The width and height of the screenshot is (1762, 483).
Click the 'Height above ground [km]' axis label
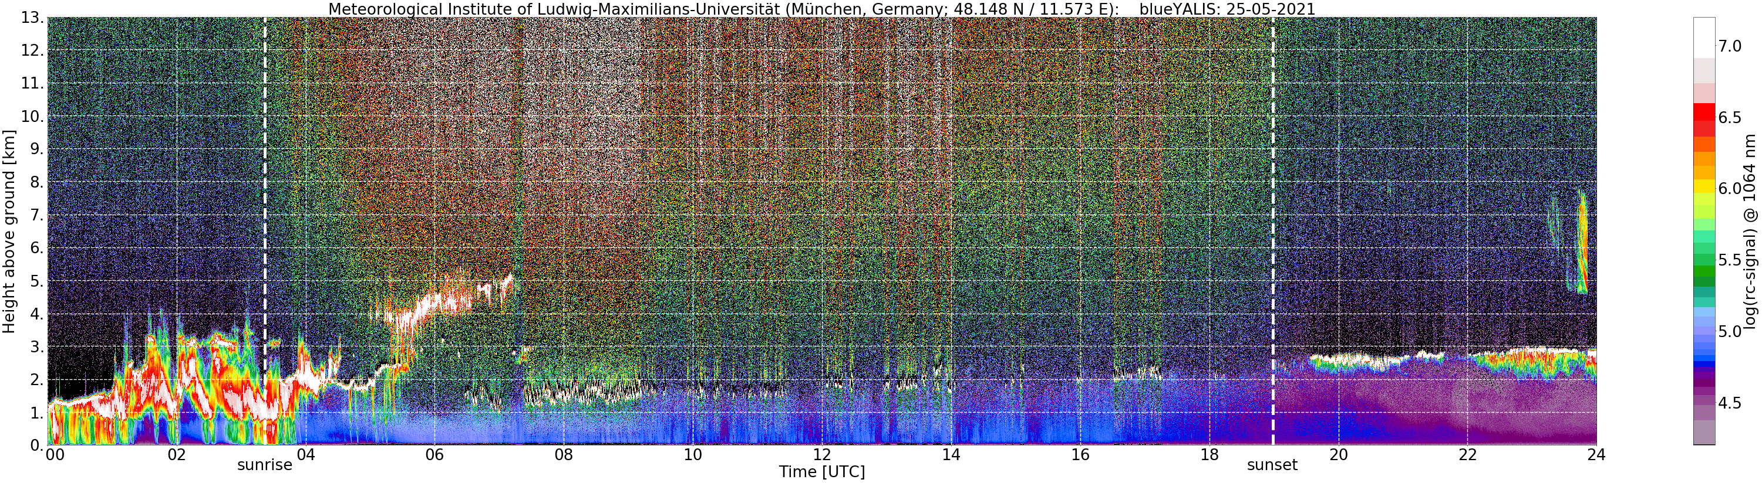click(x=9, y=232)
